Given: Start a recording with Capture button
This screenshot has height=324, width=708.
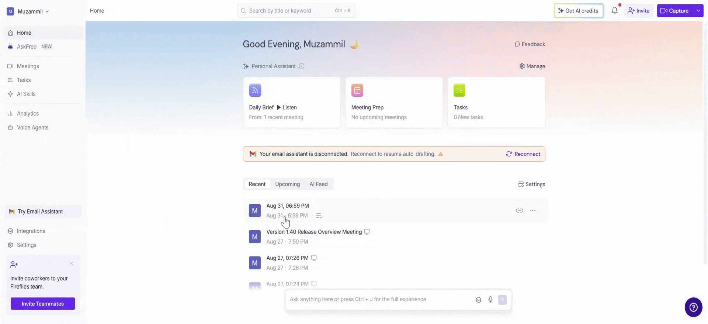Looking at the screenshot, I should [675, 11].
